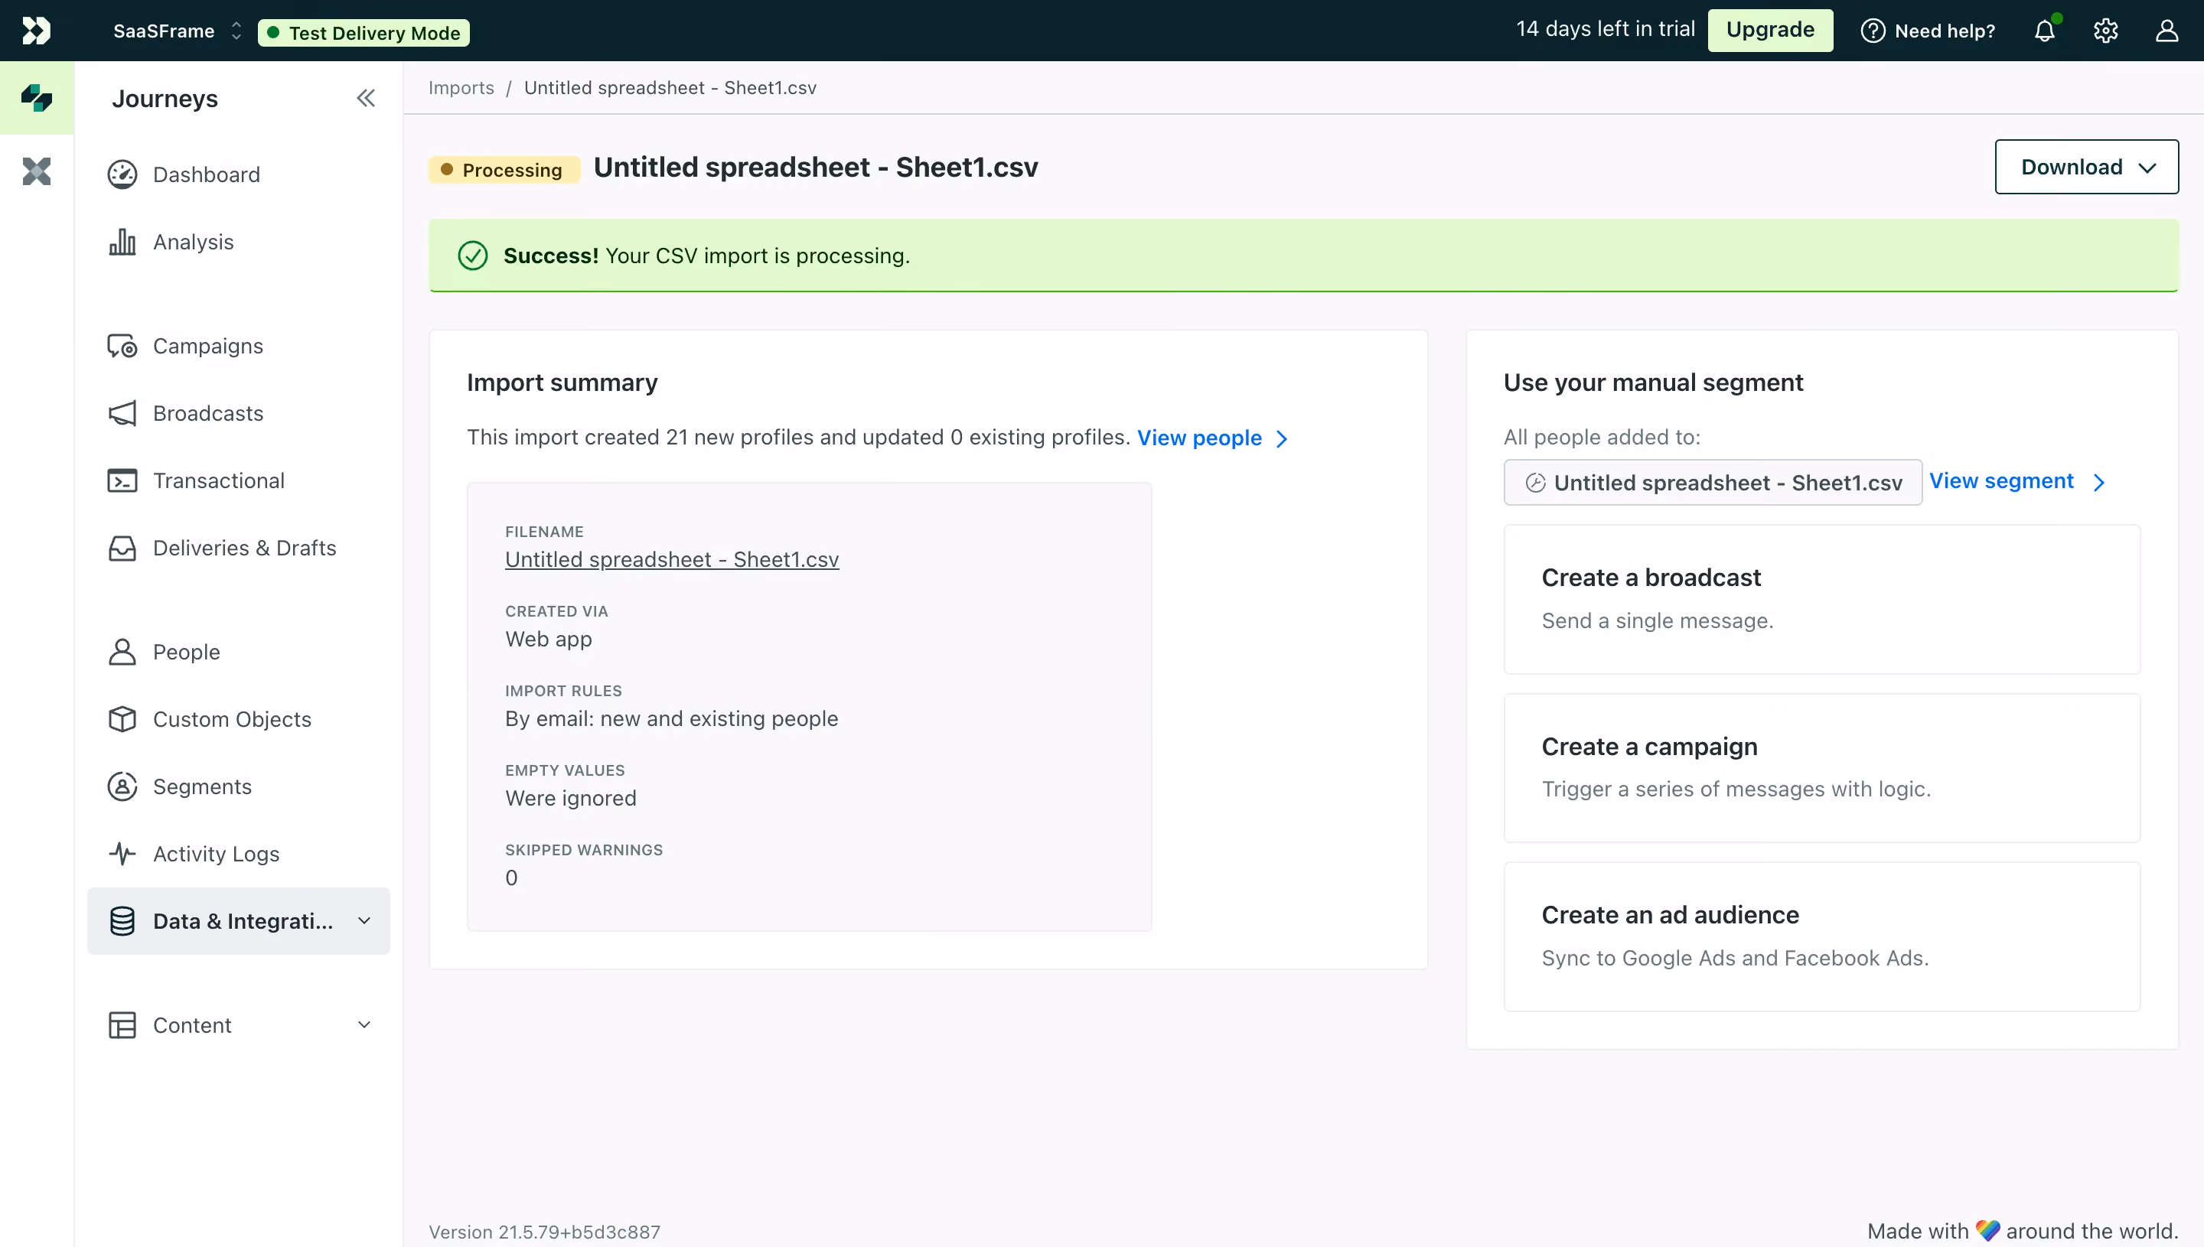Click the breadcrumb 'Untitled spreadsheet - Sheet1.csv' text
Screen dimensions: 2204x1247
pyautogui.click(x=670, y=87)
